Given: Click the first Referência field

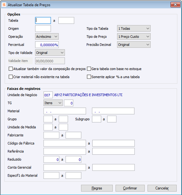Looking at the screenshot, I should [x=65, y=151].
